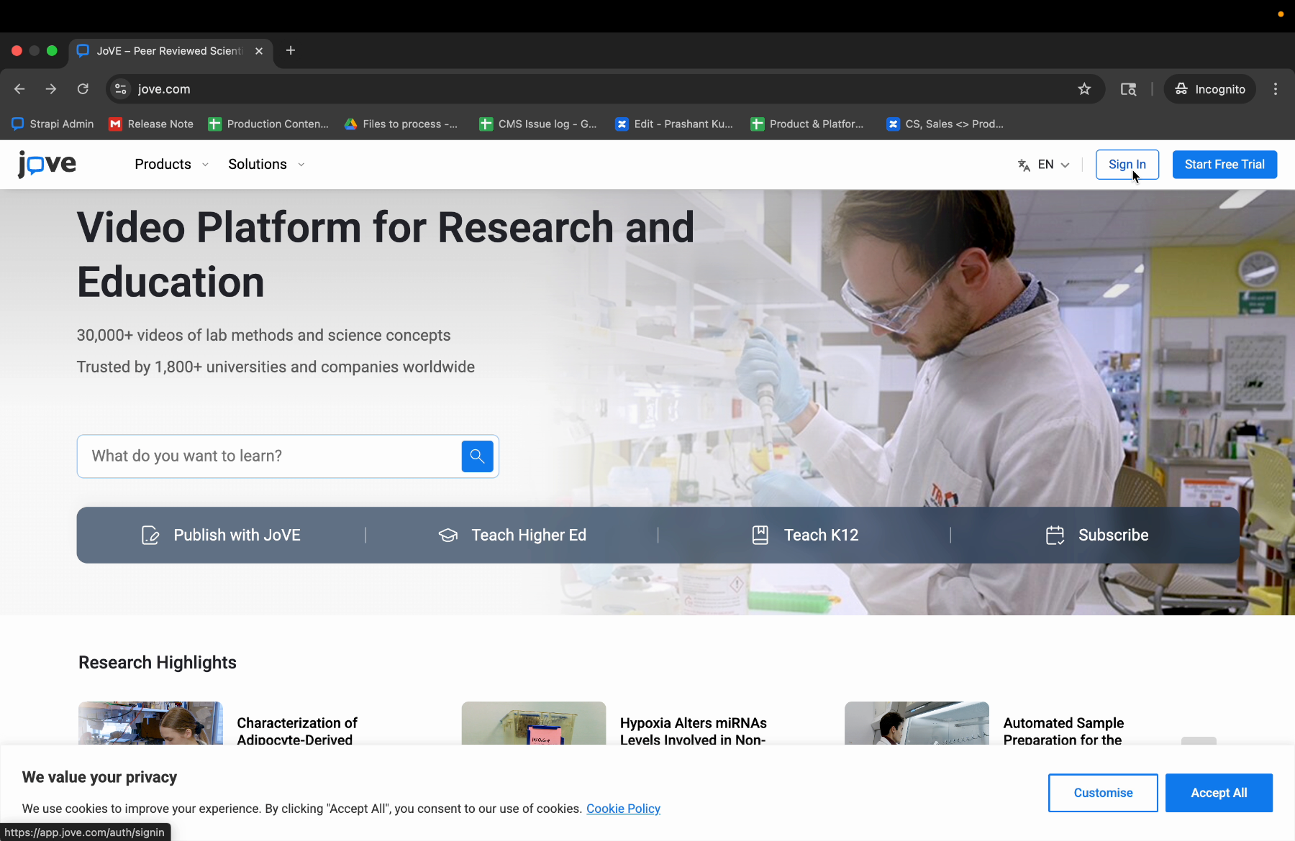Open the EN language selector
Image resolution: width=1295 pixels, height=841 pixels.
coord(1045,165)
